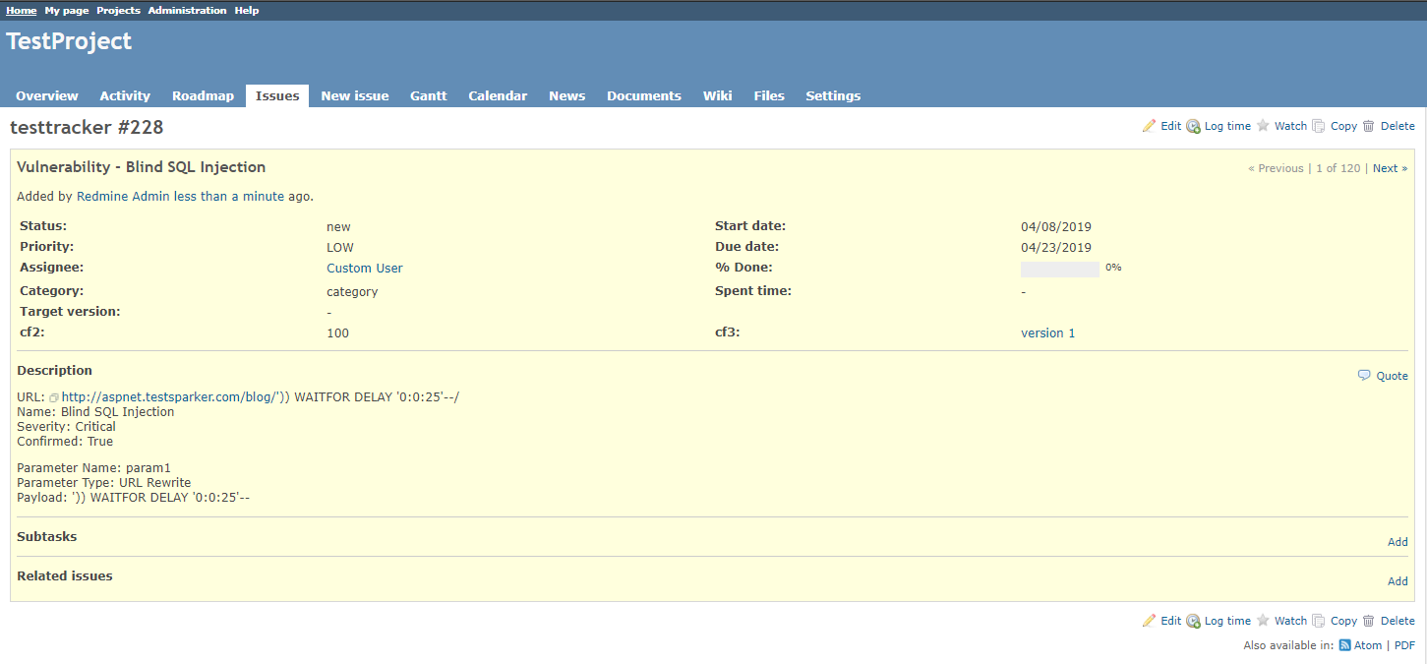Click the pencil icon to edit issue
Screen dimensions: 1427x664
coord(1149,125)
